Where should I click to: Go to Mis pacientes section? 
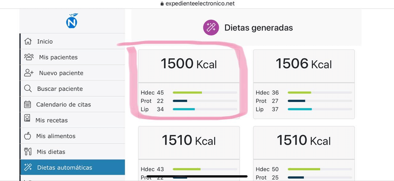pos(72,57)
